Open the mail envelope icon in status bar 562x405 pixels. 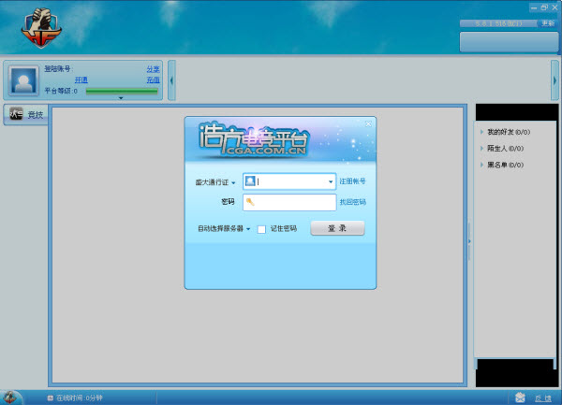pyautogui.click(x=520, y=398)
